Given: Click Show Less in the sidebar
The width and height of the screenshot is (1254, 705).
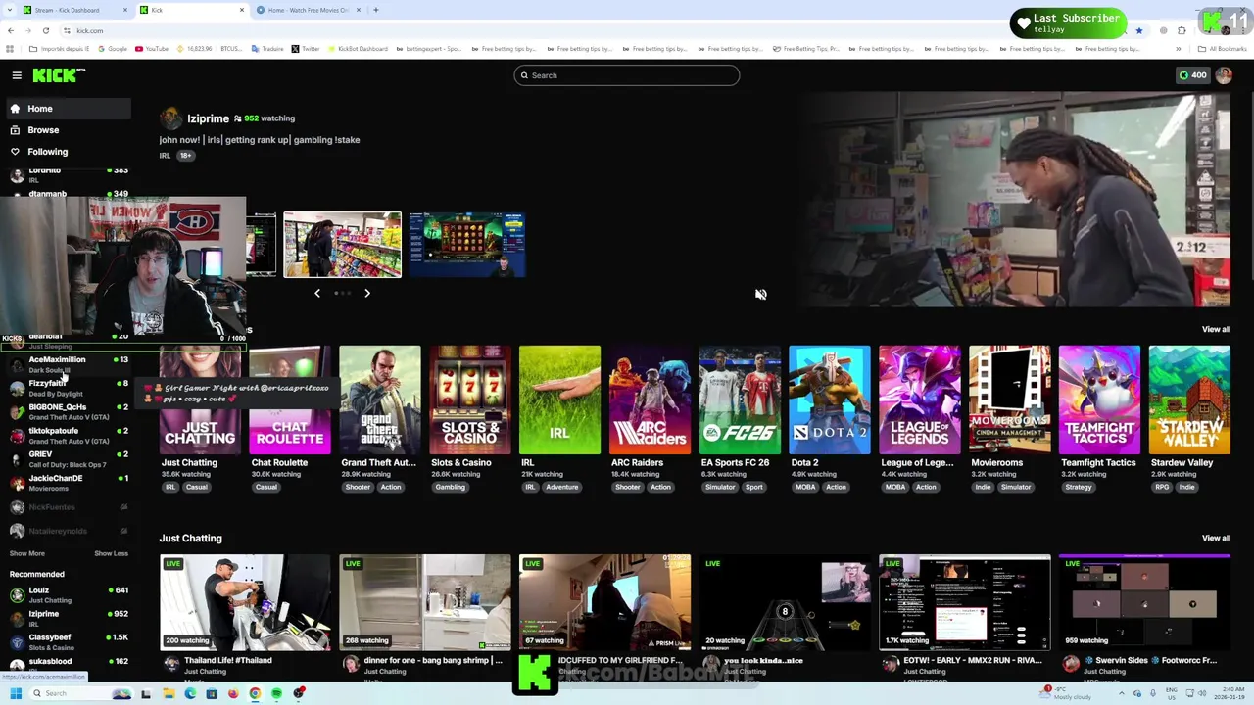Looking at the screenshot, I should coord(111,553).
